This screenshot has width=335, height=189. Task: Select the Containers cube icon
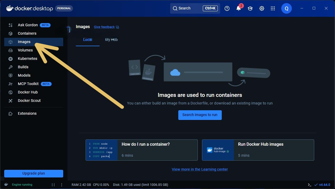coord(11,34)
